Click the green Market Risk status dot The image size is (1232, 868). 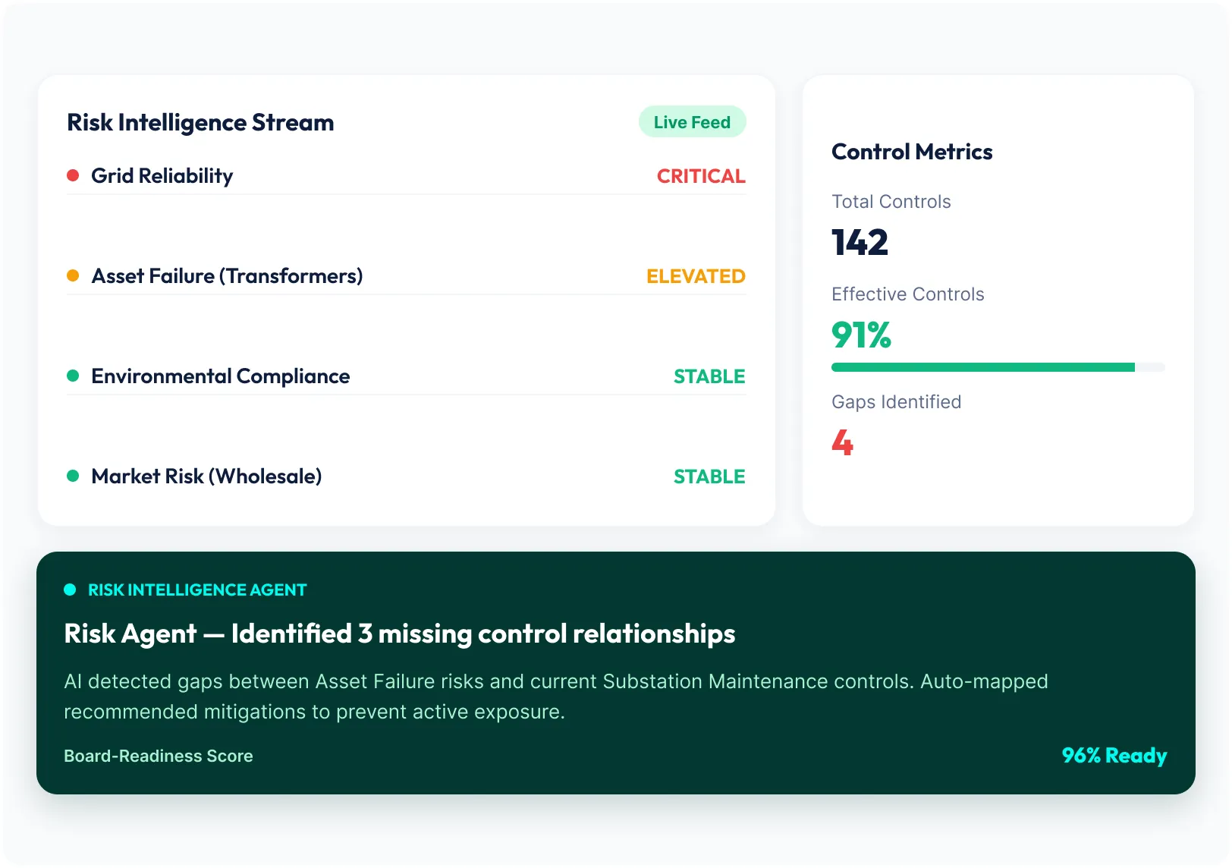[73, 476]
